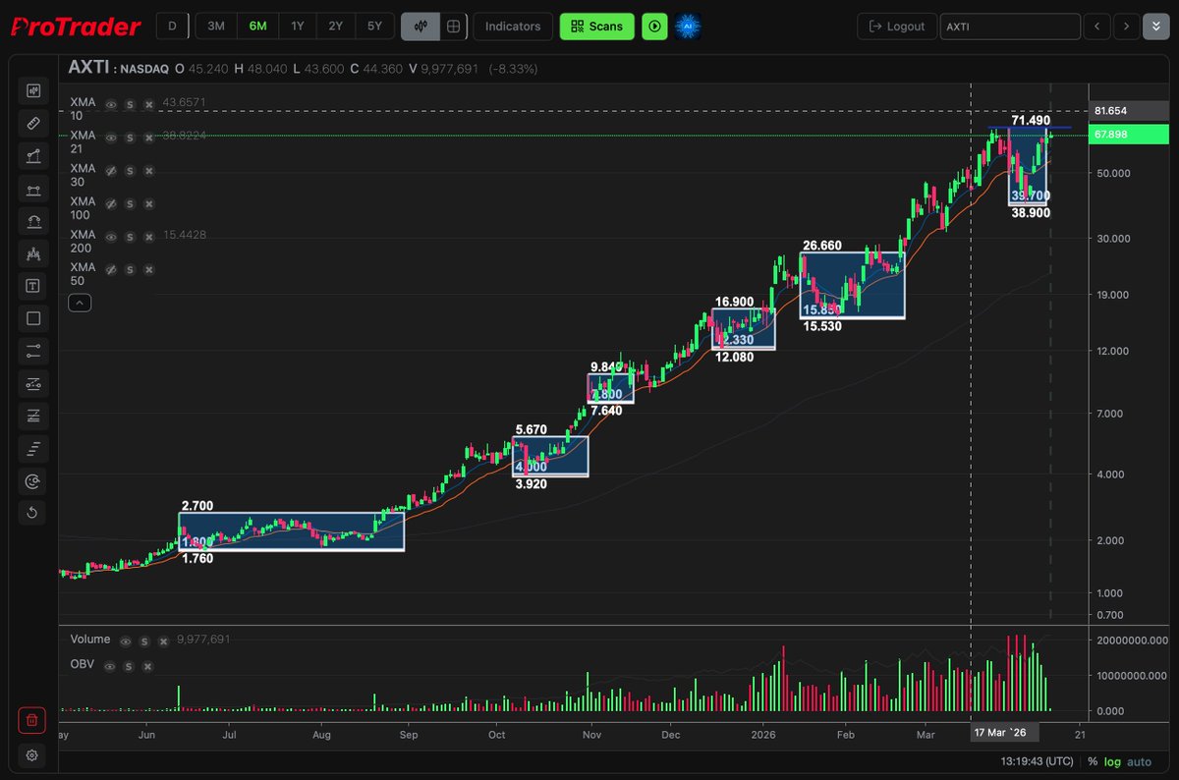Enable log scale in the status bar

point(1115,761)
